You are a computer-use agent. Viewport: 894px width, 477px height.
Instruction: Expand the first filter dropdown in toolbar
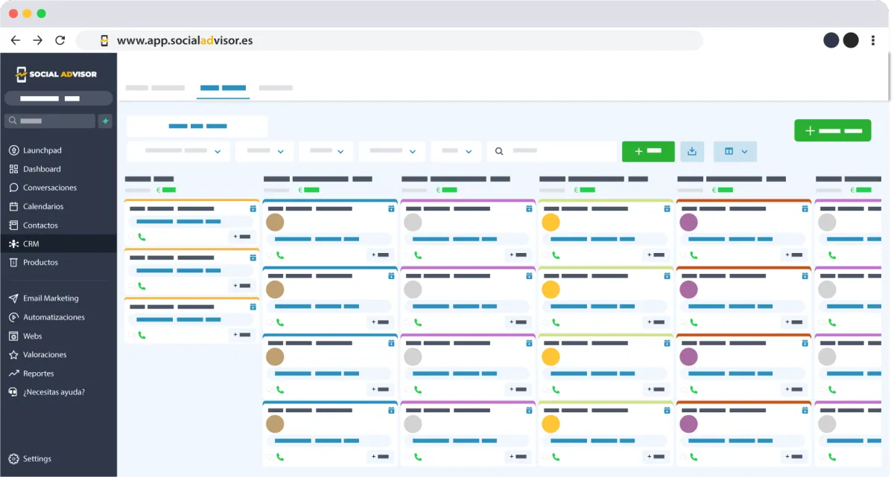(179, 151)
